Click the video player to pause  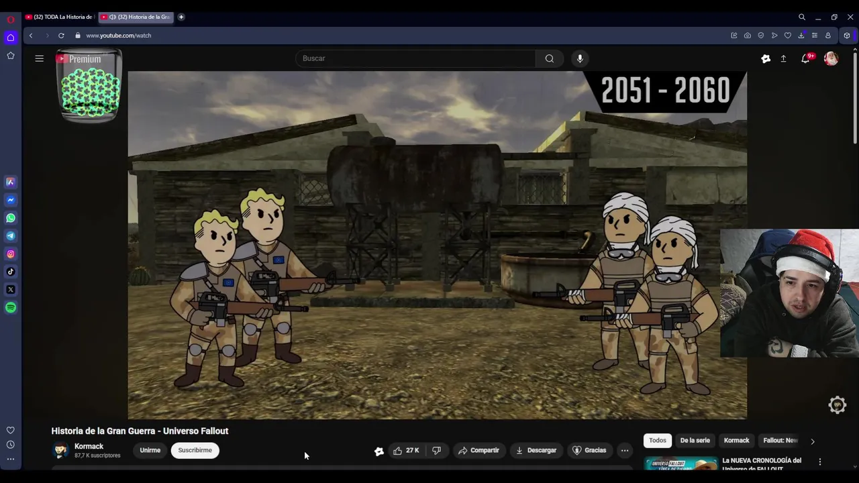(437, 245)
